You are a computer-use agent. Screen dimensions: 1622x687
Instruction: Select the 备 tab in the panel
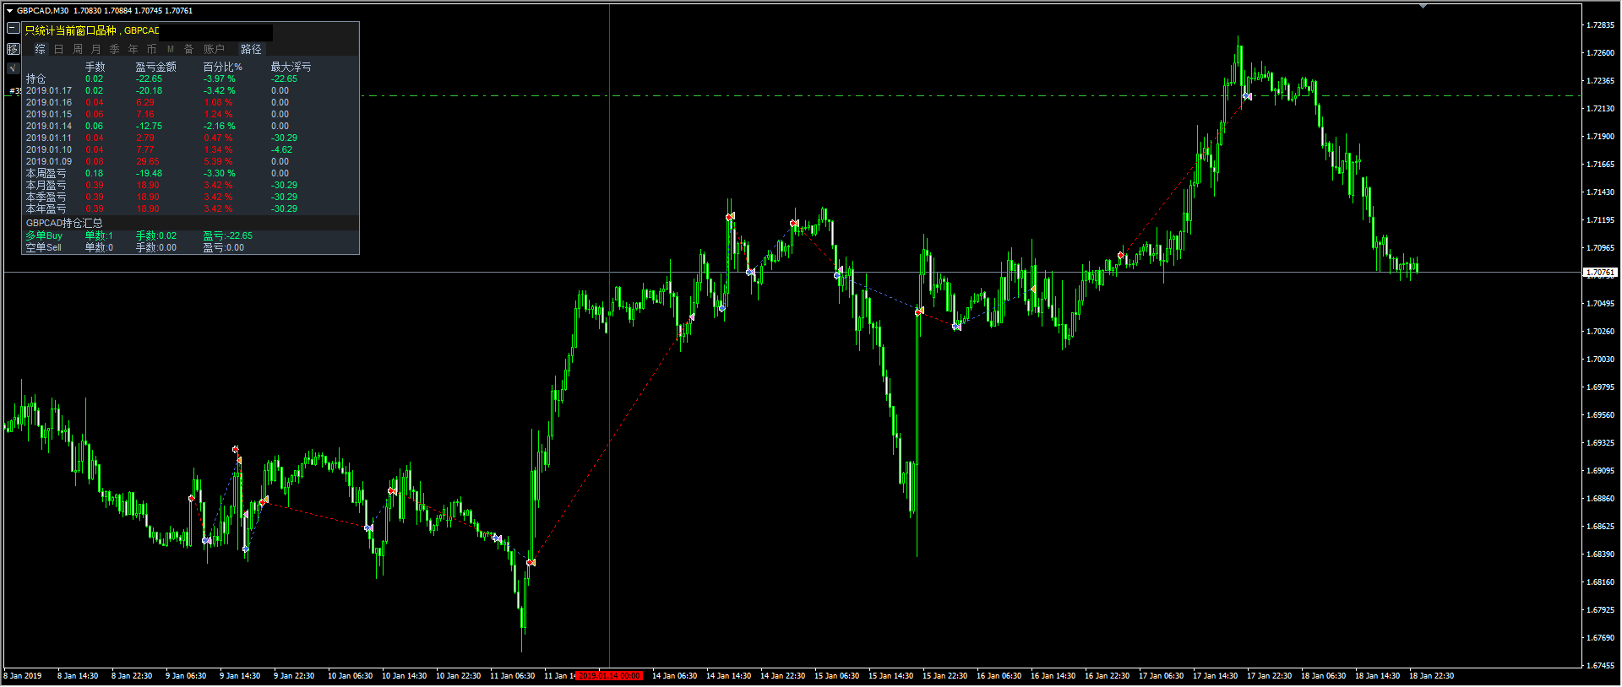click(189, 49)
